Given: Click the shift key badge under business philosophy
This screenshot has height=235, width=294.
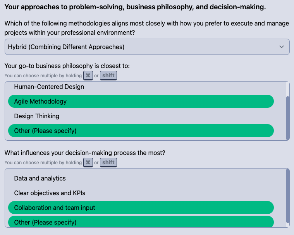Looking at the screenshot, I should (108, 76).
